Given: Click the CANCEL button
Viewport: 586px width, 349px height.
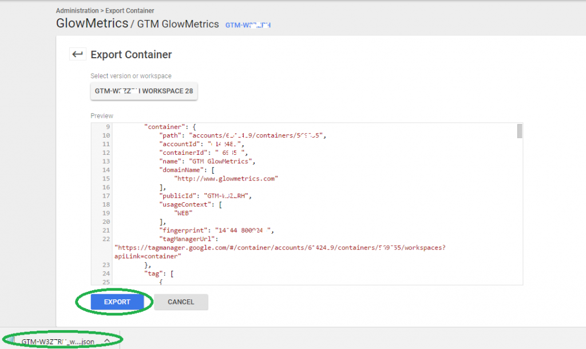Looking at the screenshot, I should pyautogui.click(x=181, y=302).
